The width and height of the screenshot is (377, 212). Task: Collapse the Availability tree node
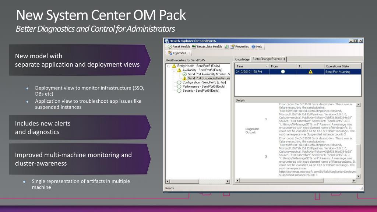coord(174,70)
